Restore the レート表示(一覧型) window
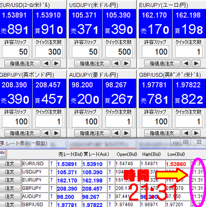Image resolution: width=206 pixels, height=207 pixels. click(x=186, y=142)
